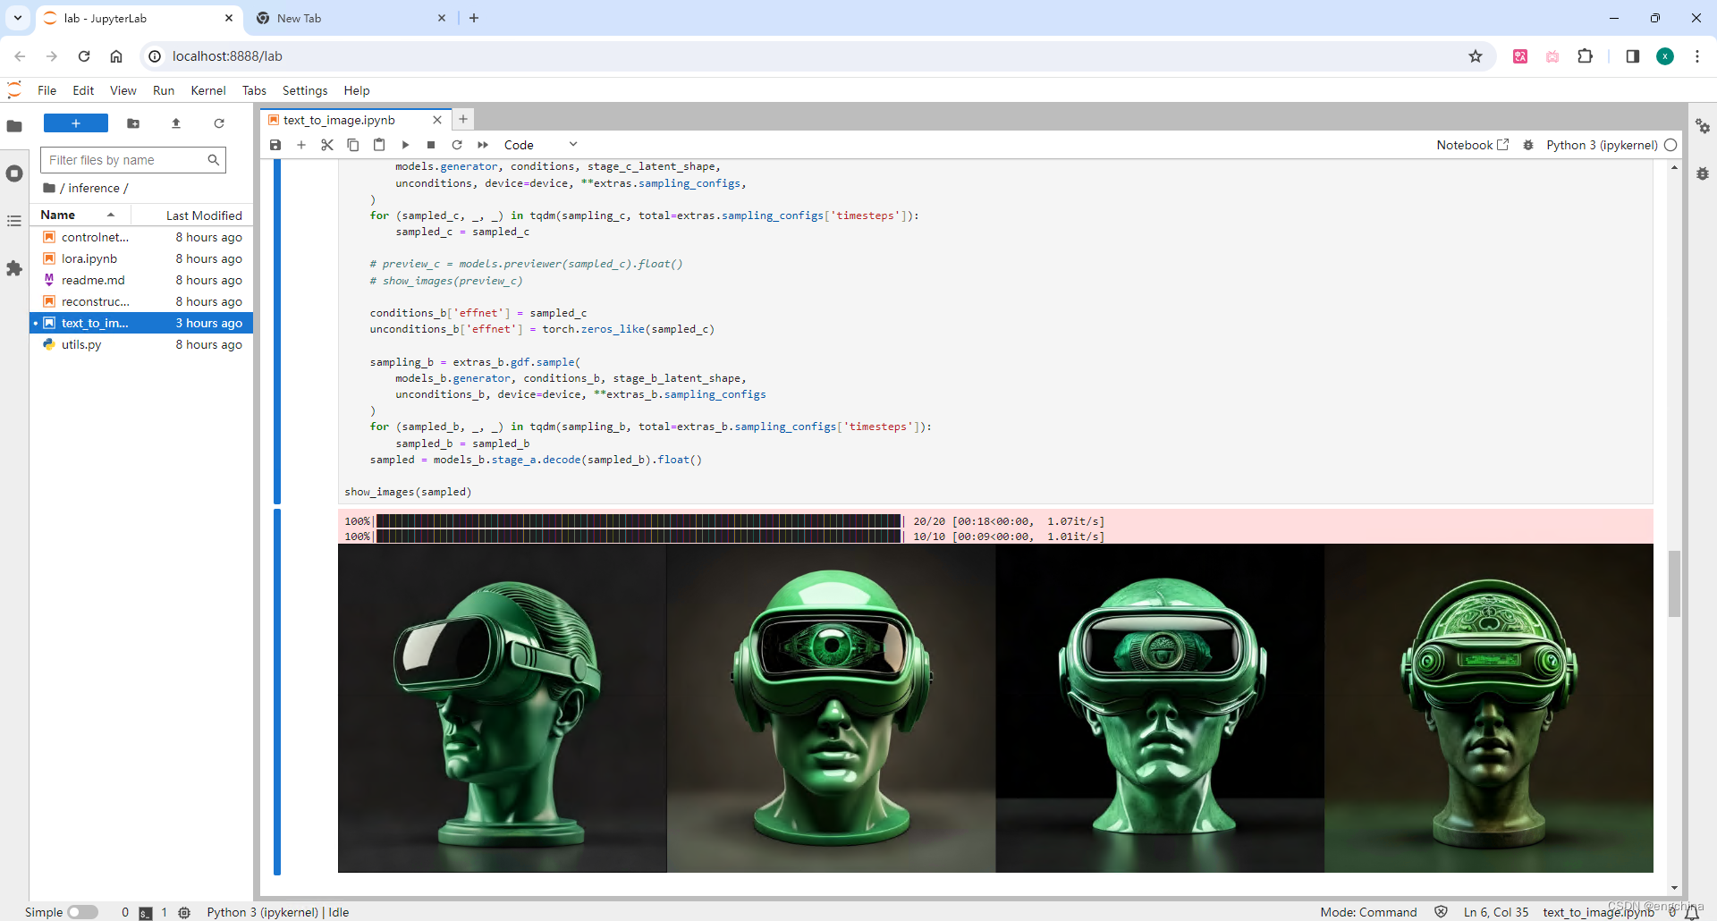Viewport: 1717px width, 921px height.
Task: Open the Kernel menu
Action: tap(208, 90)
